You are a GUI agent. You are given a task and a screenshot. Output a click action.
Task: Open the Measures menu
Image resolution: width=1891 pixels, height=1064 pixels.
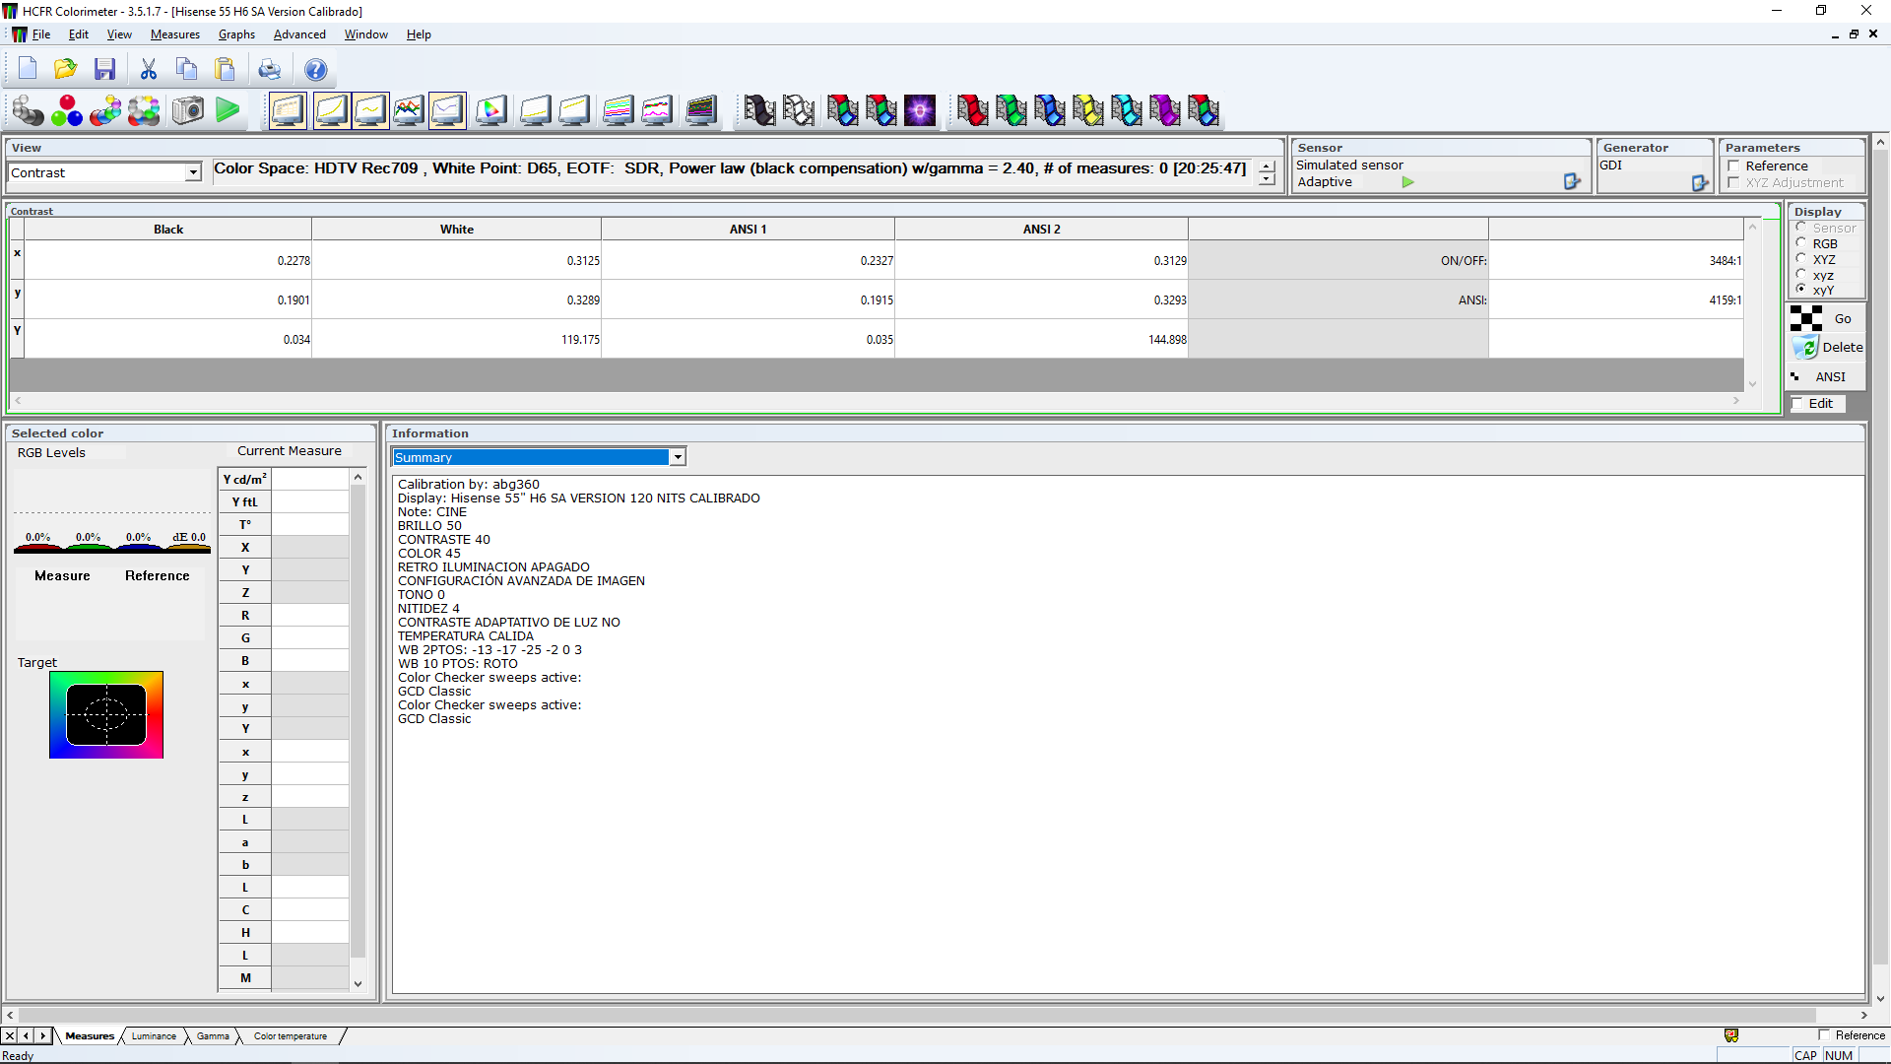tap(174, 34)
